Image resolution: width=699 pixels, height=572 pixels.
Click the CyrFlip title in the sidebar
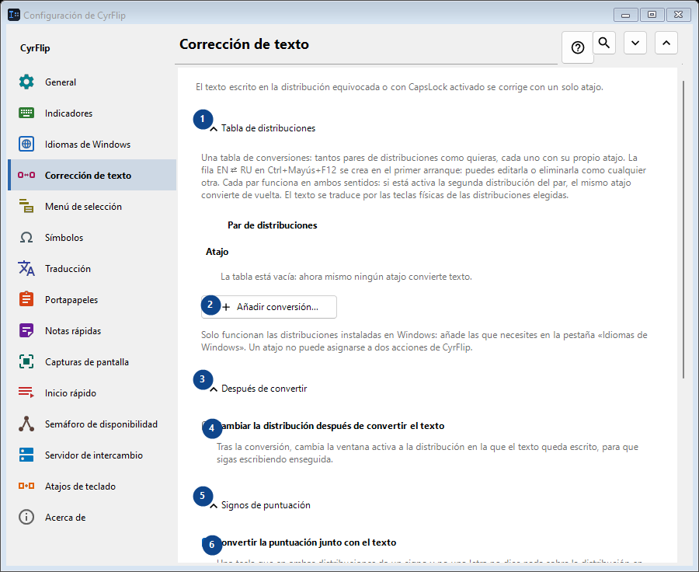(x=35, y=48)
